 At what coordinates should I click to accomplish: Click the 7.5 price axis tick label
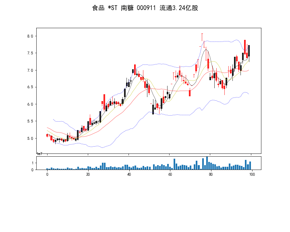[x=30, y=53]
